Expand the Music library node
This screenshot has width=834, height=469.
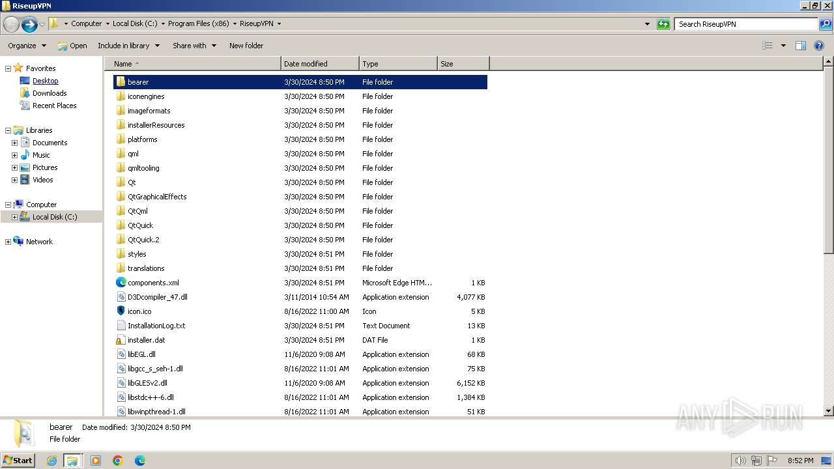click(x=14, y=155)
